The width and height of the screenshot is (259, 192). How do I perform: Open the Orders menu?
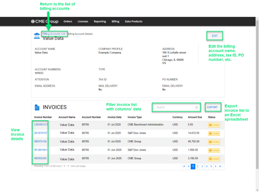[68, 21]
